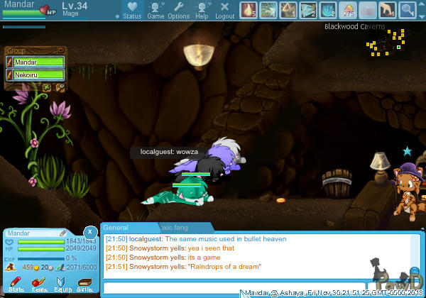
Task: Click the add member plus icon in Group
Action: click(x=47, y=87)
